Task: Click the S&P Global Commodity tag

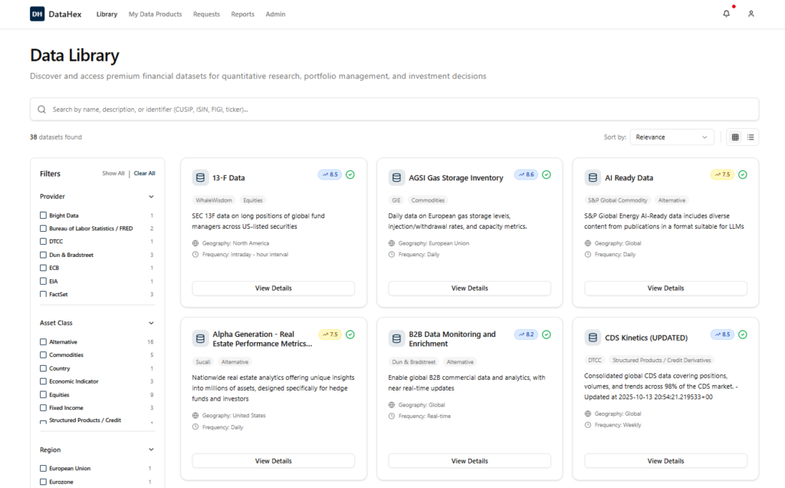Action: click(617, 200)
